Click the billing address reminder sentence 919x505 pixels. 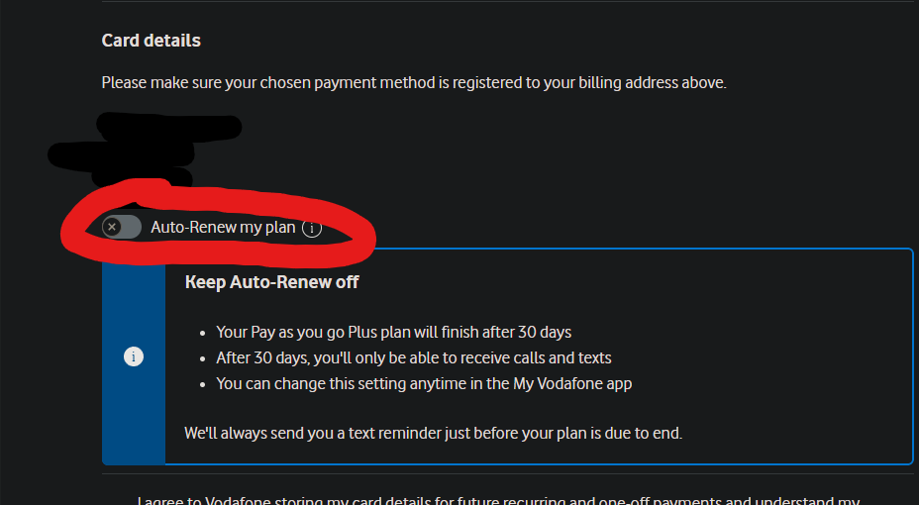(x=414, y=82)
